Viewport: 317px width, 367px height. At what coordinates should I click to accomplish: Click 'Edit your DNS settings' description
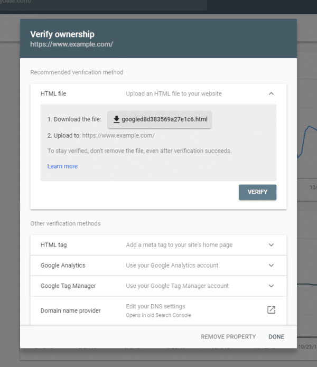pos(155,306)
